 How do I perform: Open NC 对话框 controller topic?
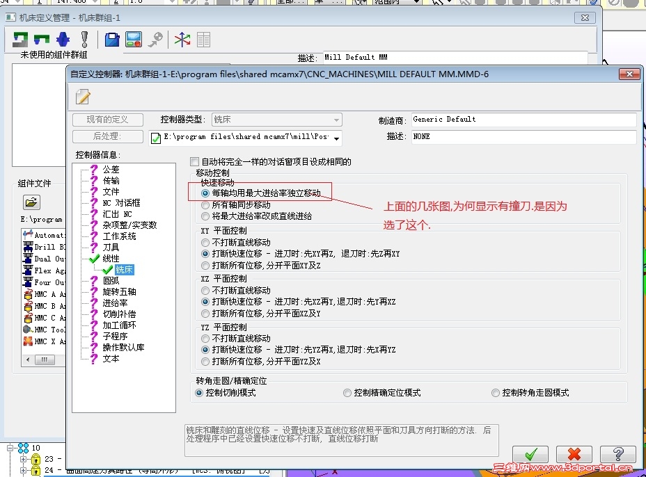click(121, 202)
